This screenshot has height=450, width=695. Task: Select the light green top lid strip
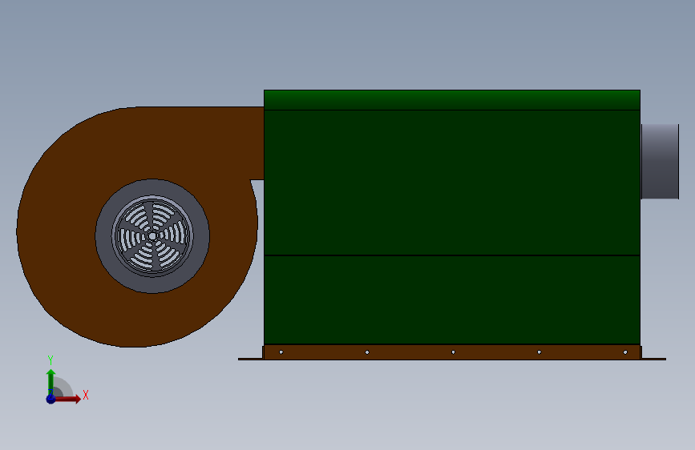pos(451,100)
